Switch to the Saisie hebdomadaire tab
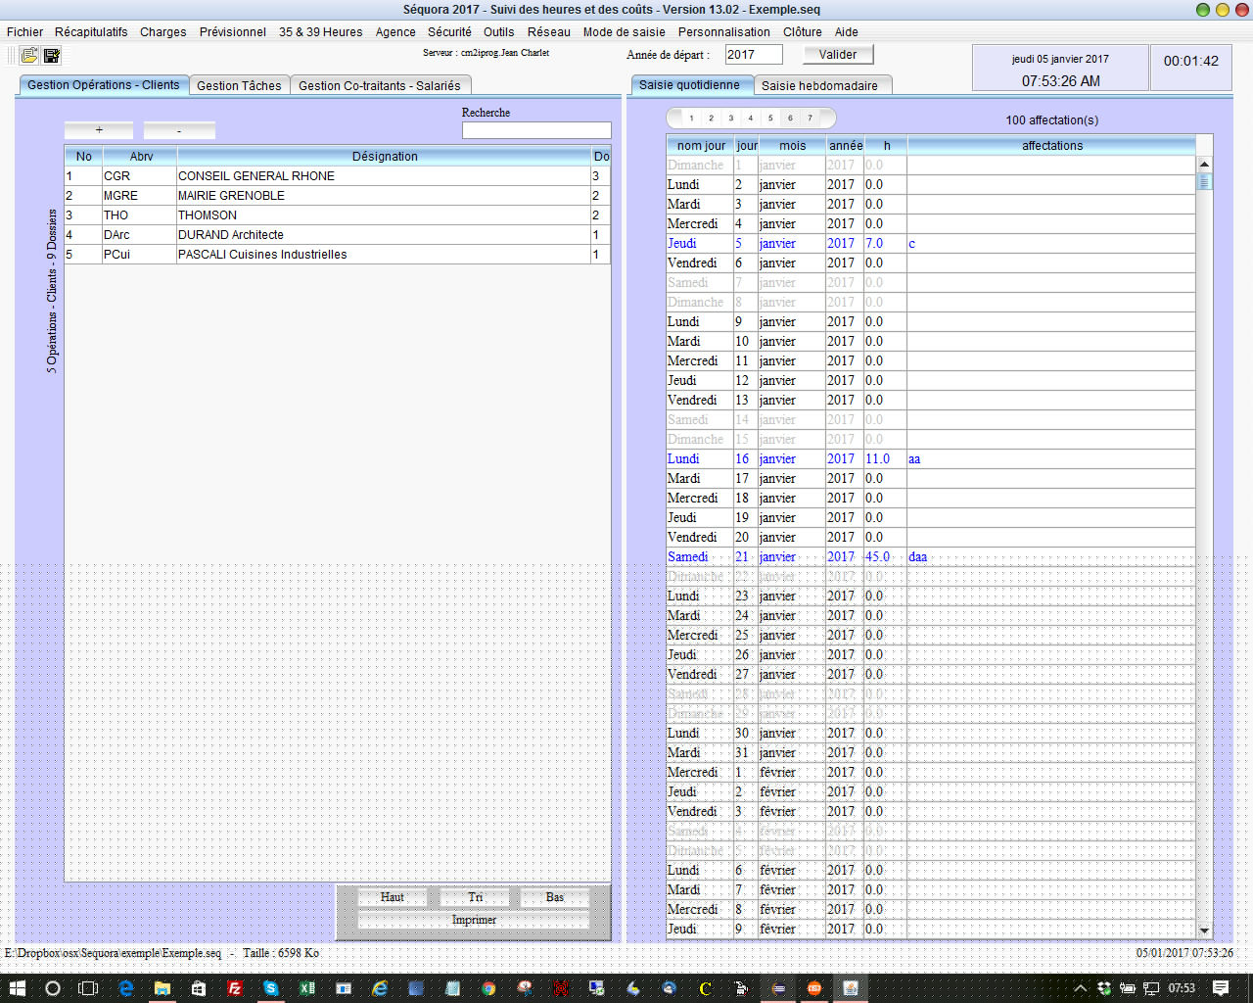 819,86
